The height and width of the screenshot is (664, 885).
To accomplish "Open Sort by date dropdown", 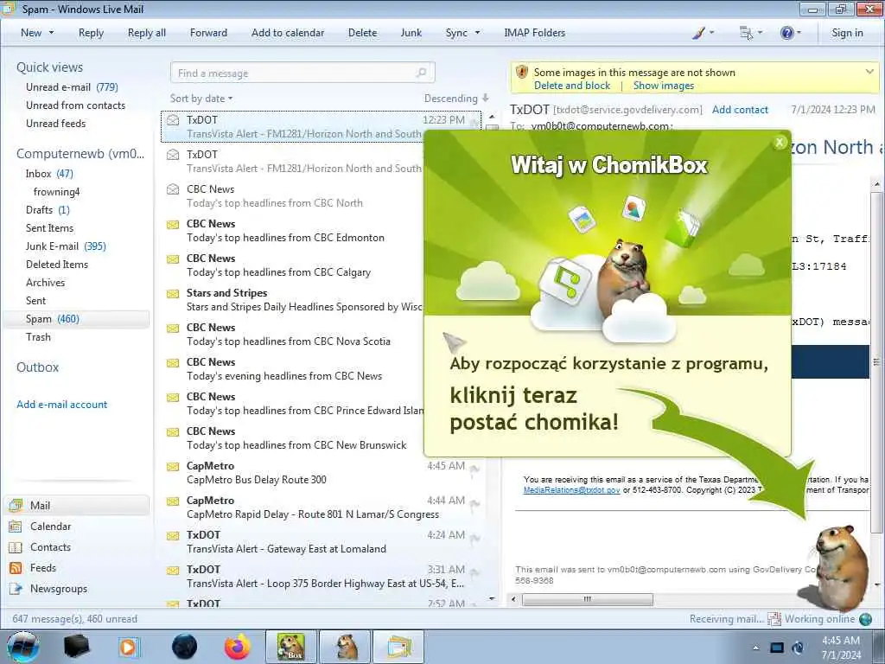I will [x=201, y=99].
